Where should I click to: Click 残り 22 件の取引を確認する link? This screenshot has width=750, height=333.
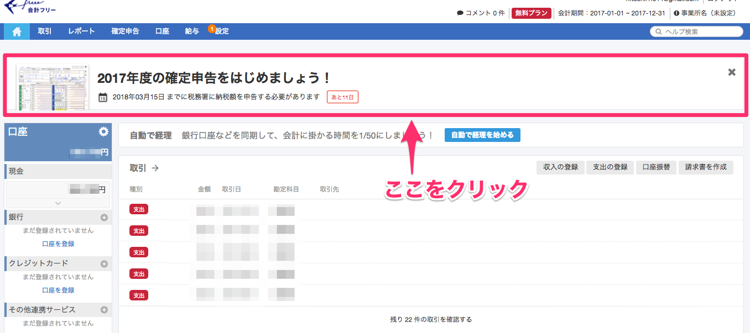[x=431, y=320]
